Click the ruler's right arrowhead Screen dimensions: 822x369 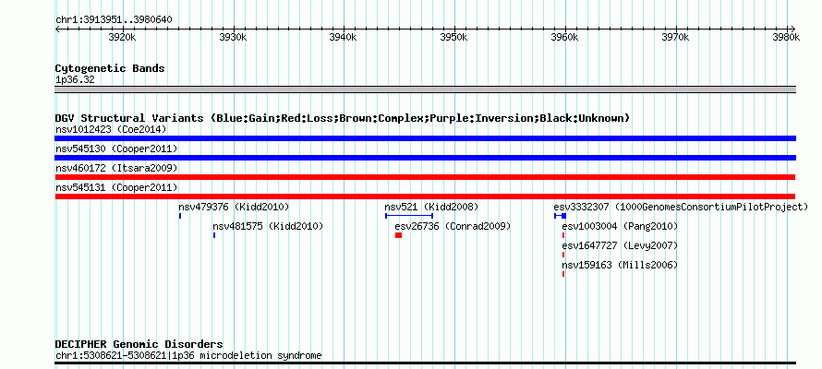click(x=793, y=29)
